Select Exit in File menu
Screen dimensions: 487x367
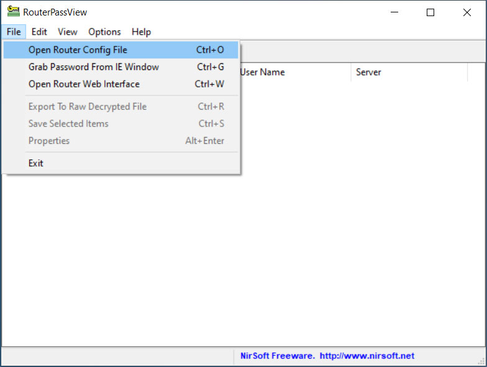[121, 164]
